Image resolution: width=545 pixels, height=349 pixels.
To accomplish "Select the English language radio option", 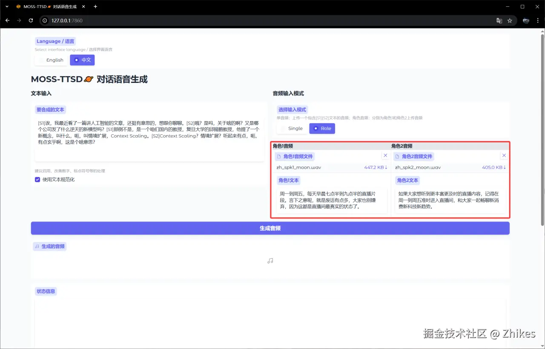I will 51,60.
